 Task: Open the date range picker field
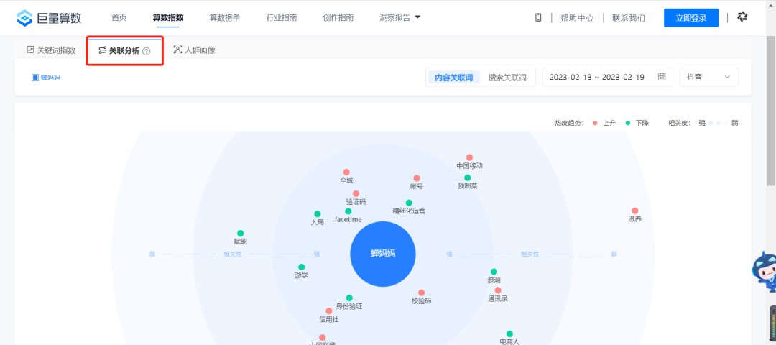click(x=608, y=77)
